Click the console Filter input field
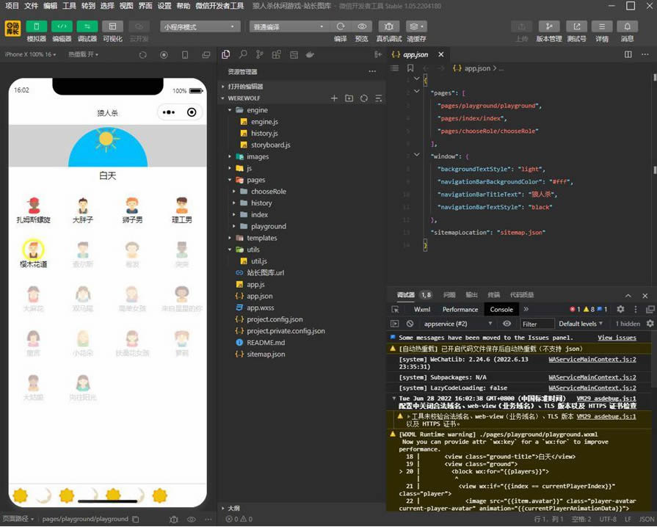The height and width of the screenshot is (527, 657). [537, 324]
